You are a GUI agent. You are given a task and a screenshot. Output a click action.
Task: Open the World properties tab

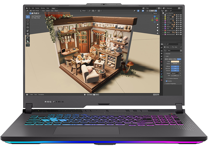[161, 62]
